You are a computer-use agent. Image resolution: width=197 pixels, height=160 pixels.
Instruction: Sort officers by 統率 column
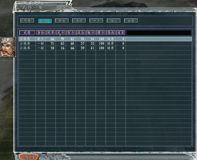tap(50, 33)
